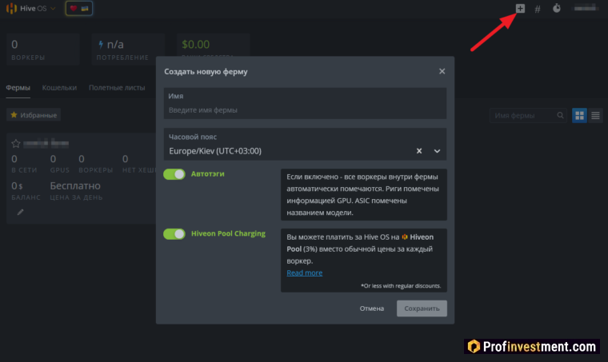Expand the Часовой пояс timezone dropdown
608x362 pixels.
[x=437, y=150]
